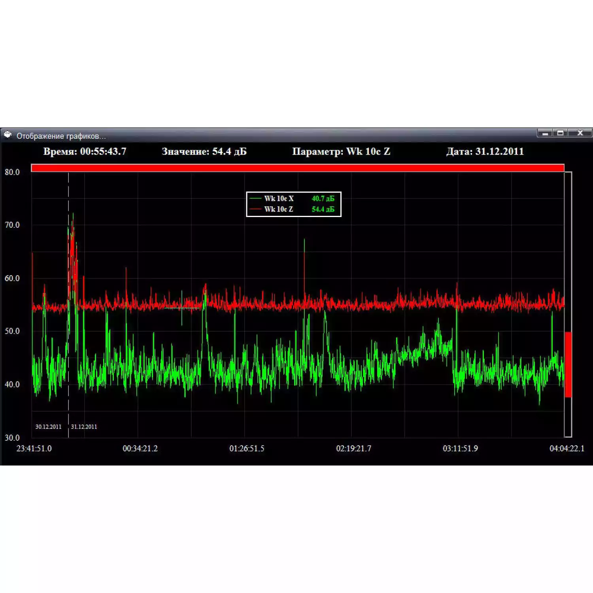Click the application icon in the title bar
The image size is (593, 593).
8,135
